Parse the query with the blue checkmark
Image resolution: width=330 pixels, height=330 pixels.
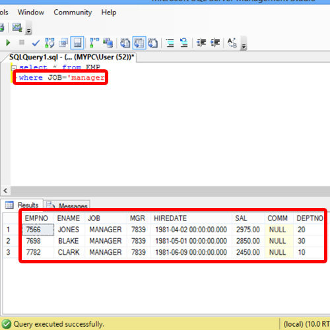point(36,43)
